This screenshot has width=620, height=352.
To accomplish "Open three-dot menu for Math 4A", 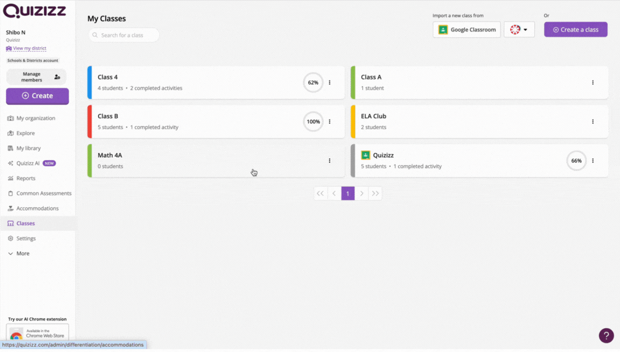I will [x=330, y=161].
